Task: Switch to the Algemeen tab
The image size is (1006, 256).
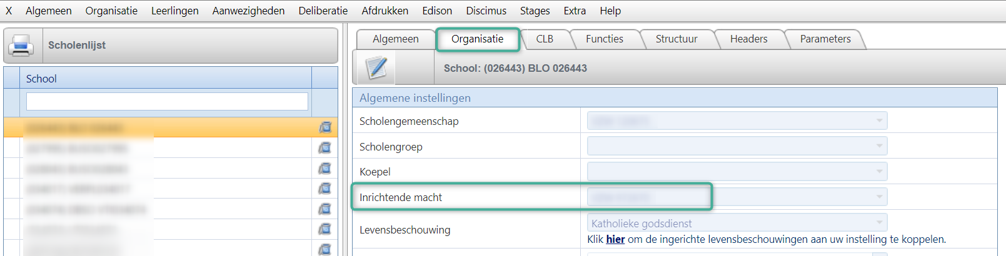Action: (396, 39)
